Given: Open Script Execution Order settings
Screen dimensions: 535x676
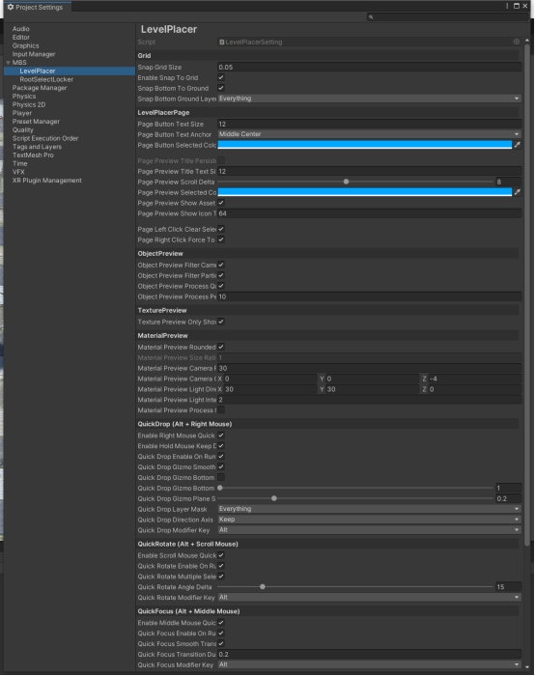Looking at the screenshot, I should (45, 138).
